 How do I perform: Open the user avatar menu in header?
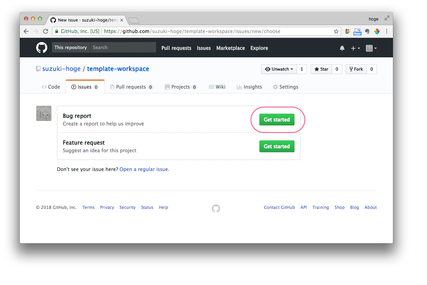coord(371,48)
